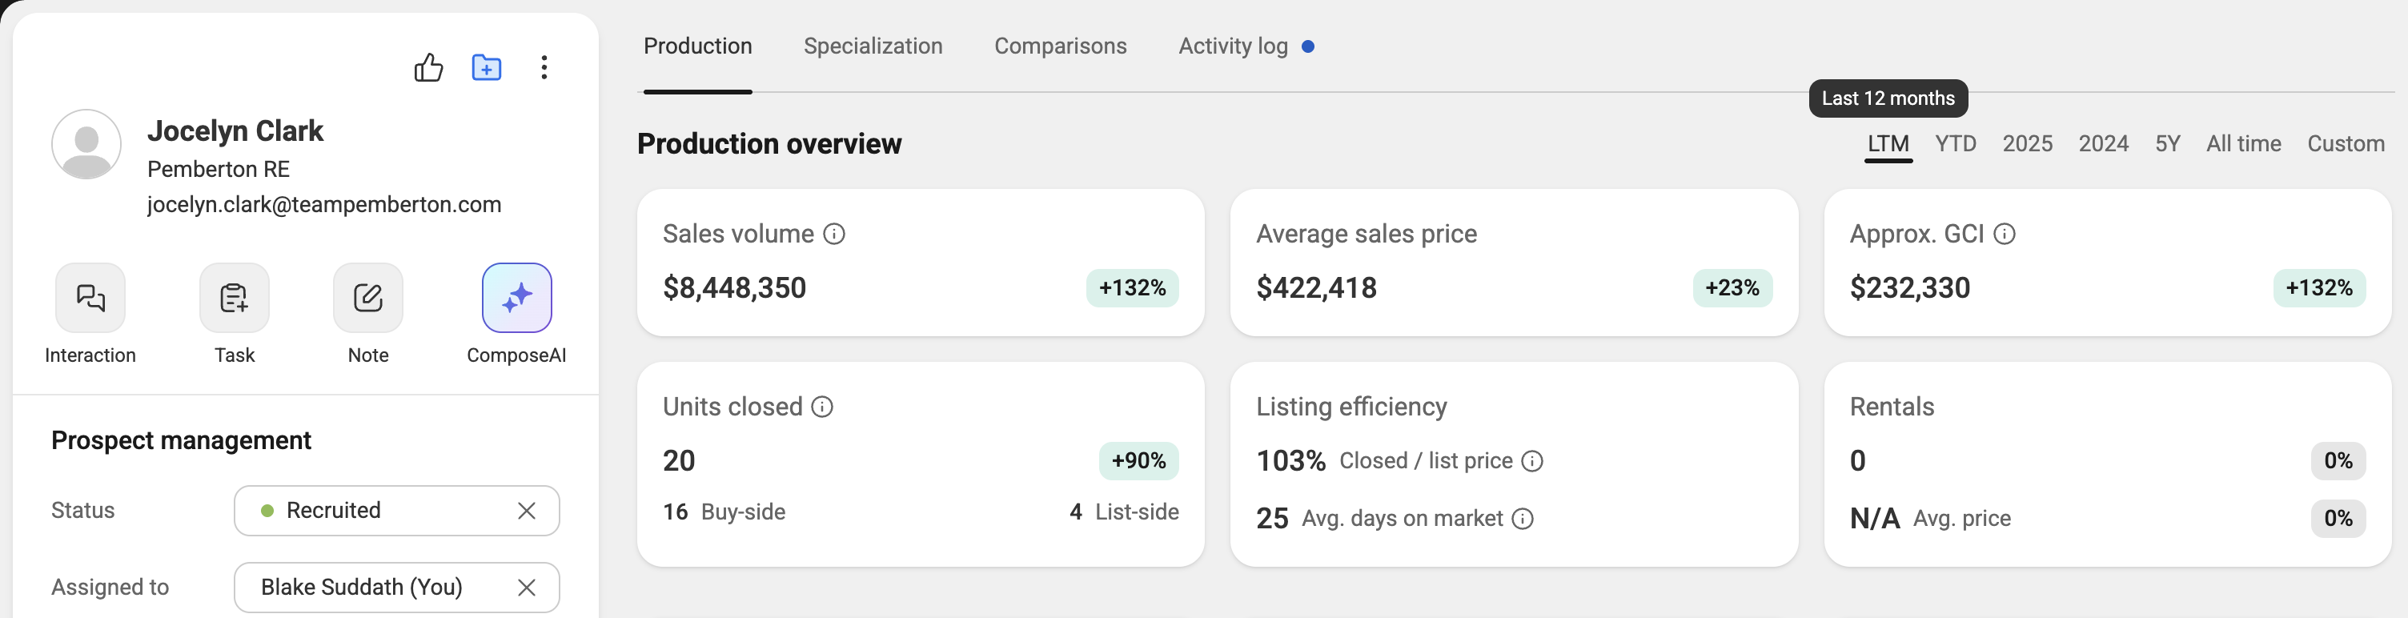This screenshot has height=618, width=2408.
Task: Open the three-dot more options menu
Action: point(544,67)
